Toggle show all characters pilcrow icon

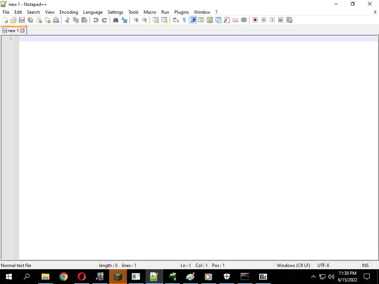pos(184,20)
